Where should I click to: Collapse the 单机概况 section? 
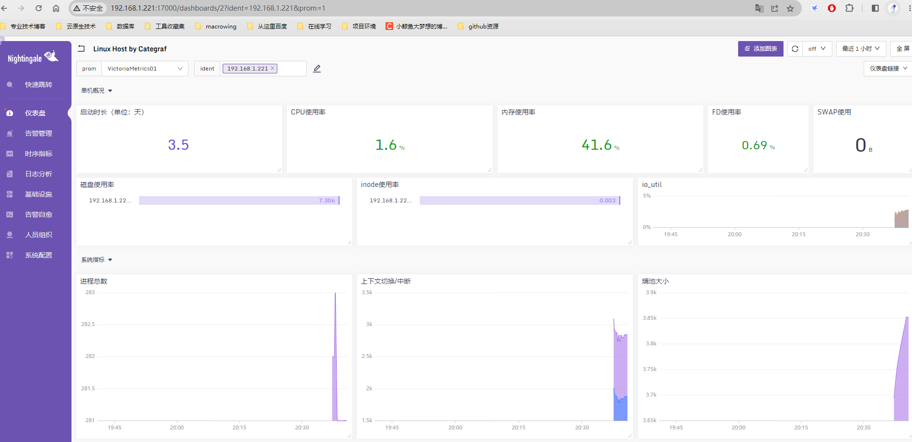[97, 91]
